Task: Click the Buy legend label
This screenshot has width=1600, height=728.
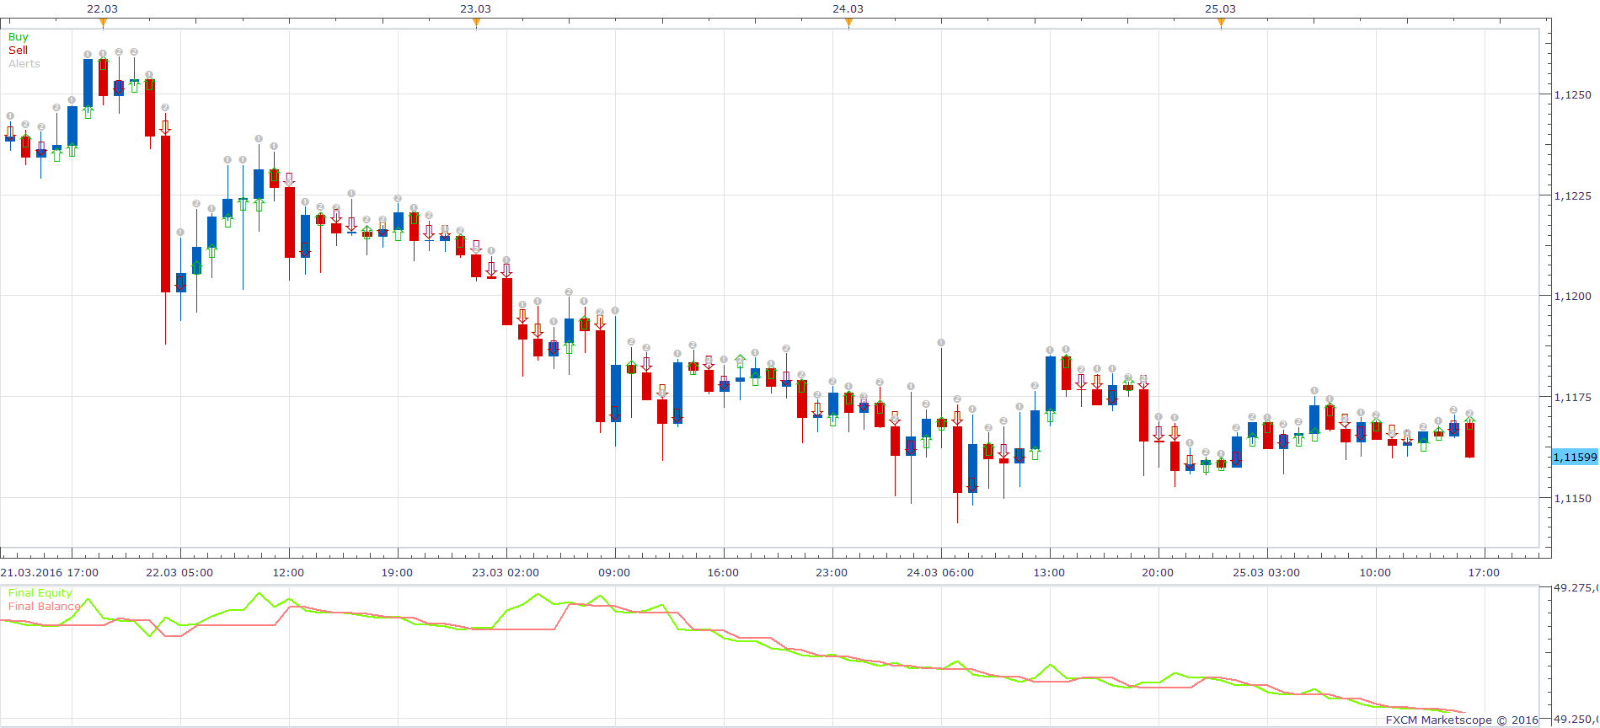Action: click(18, 37)
